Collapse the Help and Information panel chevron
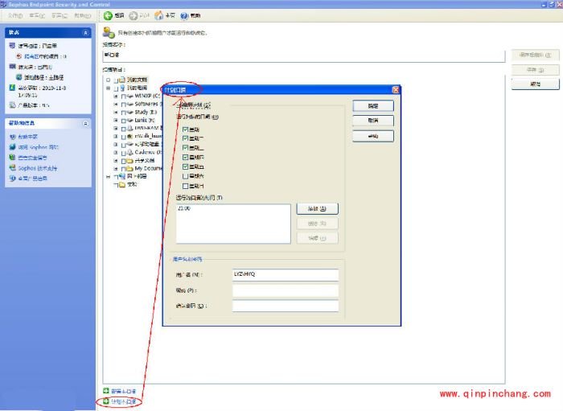The height and width of the screenshot is (411, 563). point(85,124)
